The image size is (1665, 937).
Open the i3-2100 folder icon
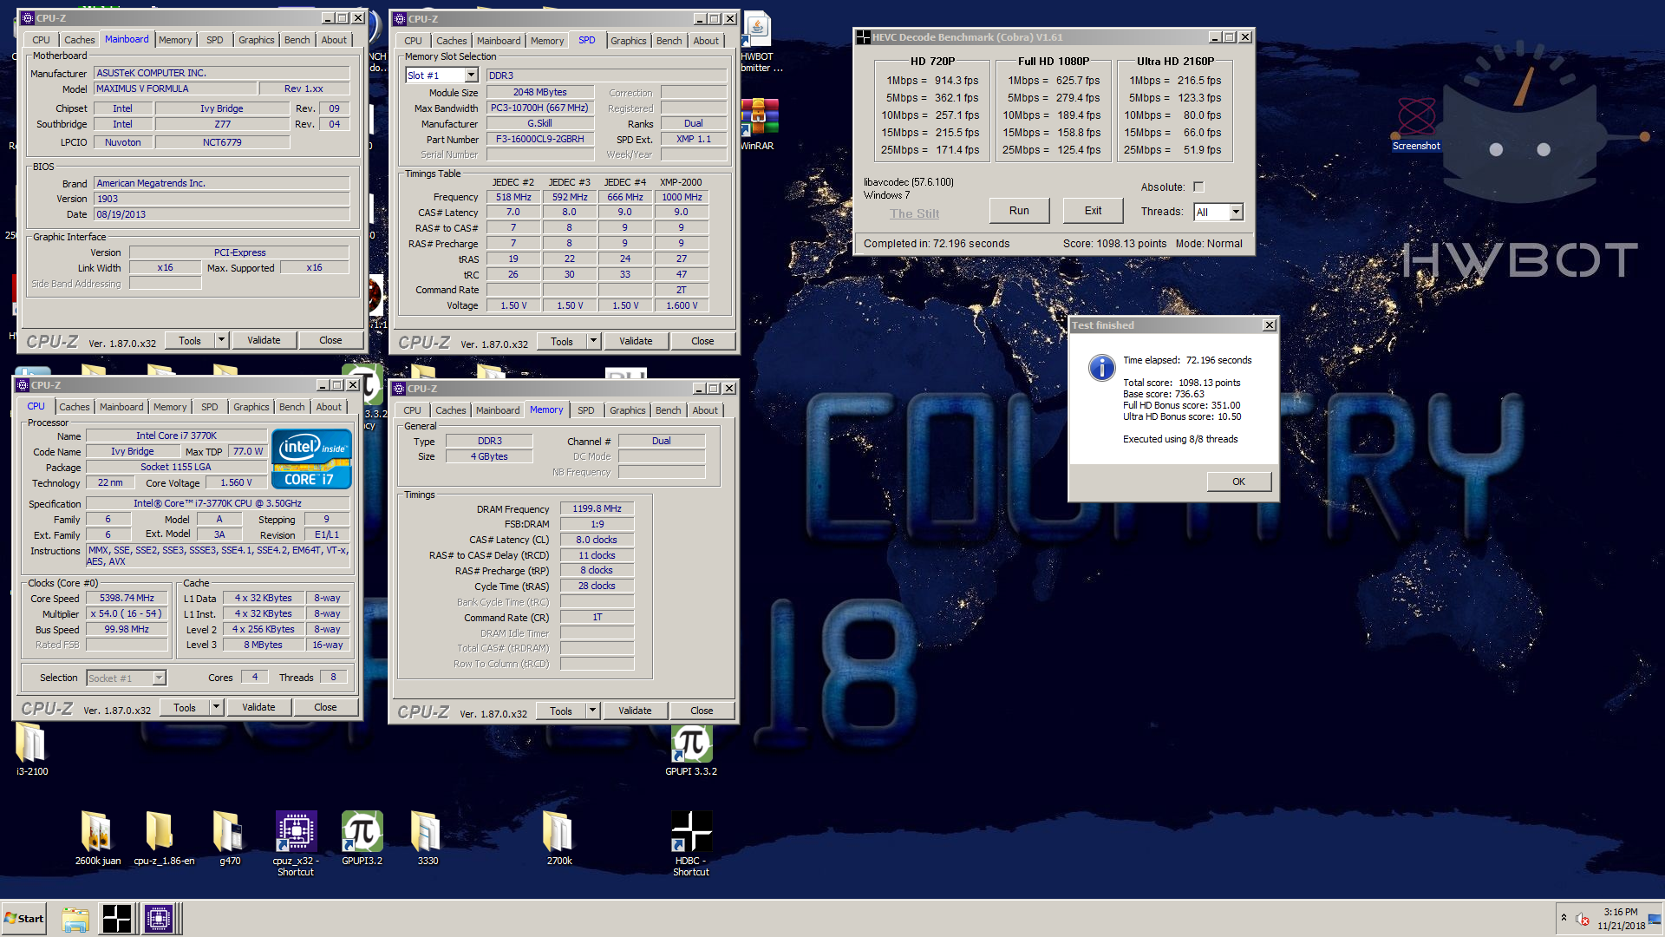pyautogui.click(x=31, y=744)
